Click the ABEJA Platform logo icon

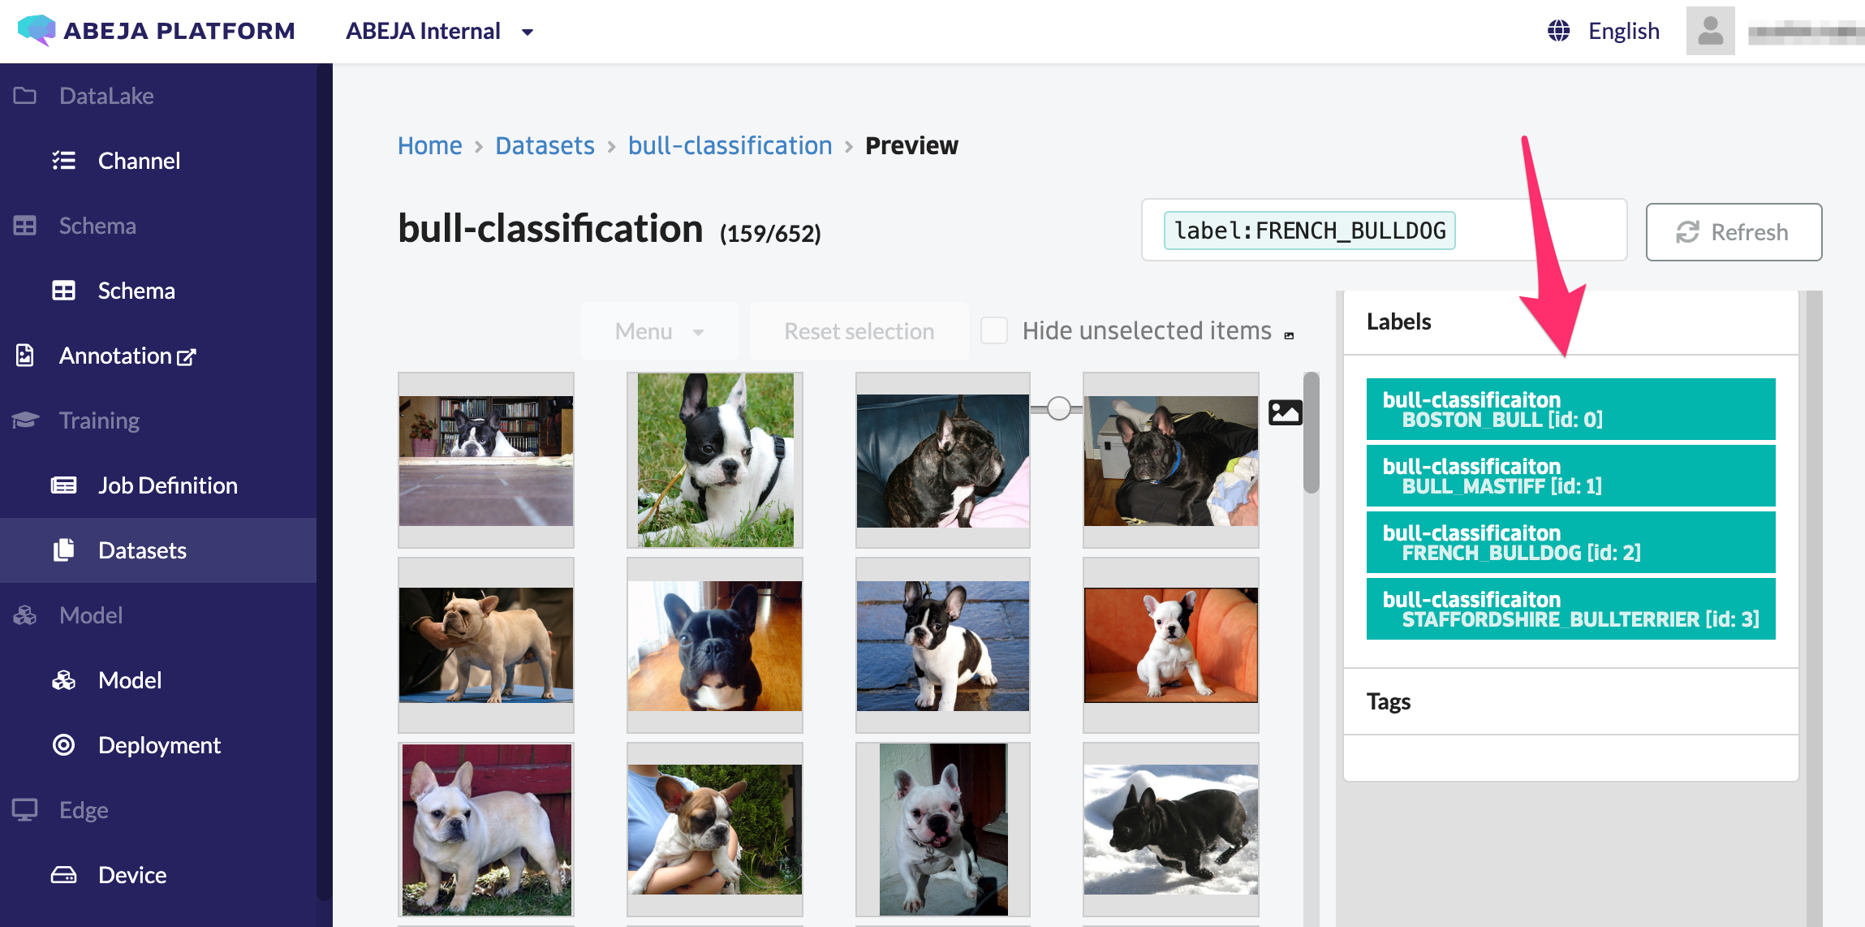[x=36, y=30]
